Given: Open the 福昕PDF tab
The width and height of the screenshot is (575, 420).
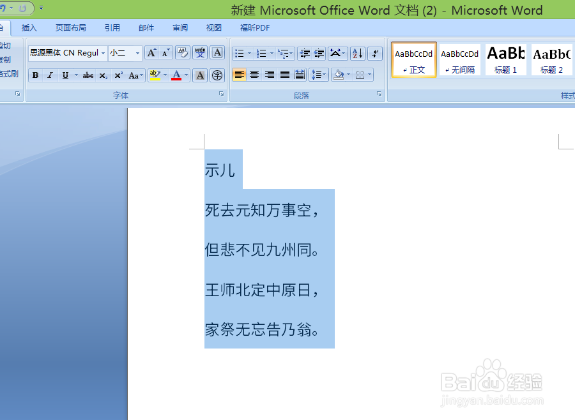Looking at the screenshot, I should [x=255, y=28].
